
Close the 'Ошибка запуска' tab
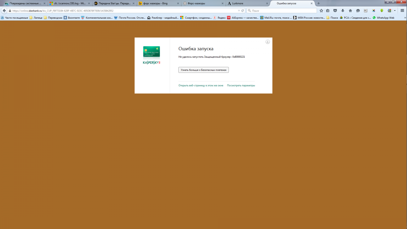point(311,3)
